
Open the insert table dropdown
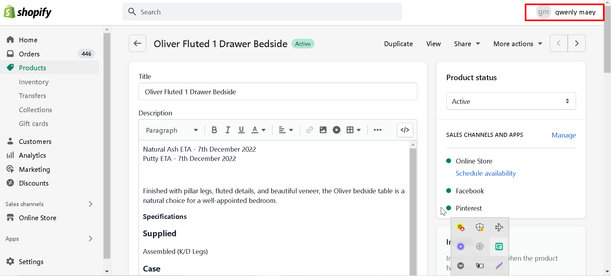coord(354,130)
